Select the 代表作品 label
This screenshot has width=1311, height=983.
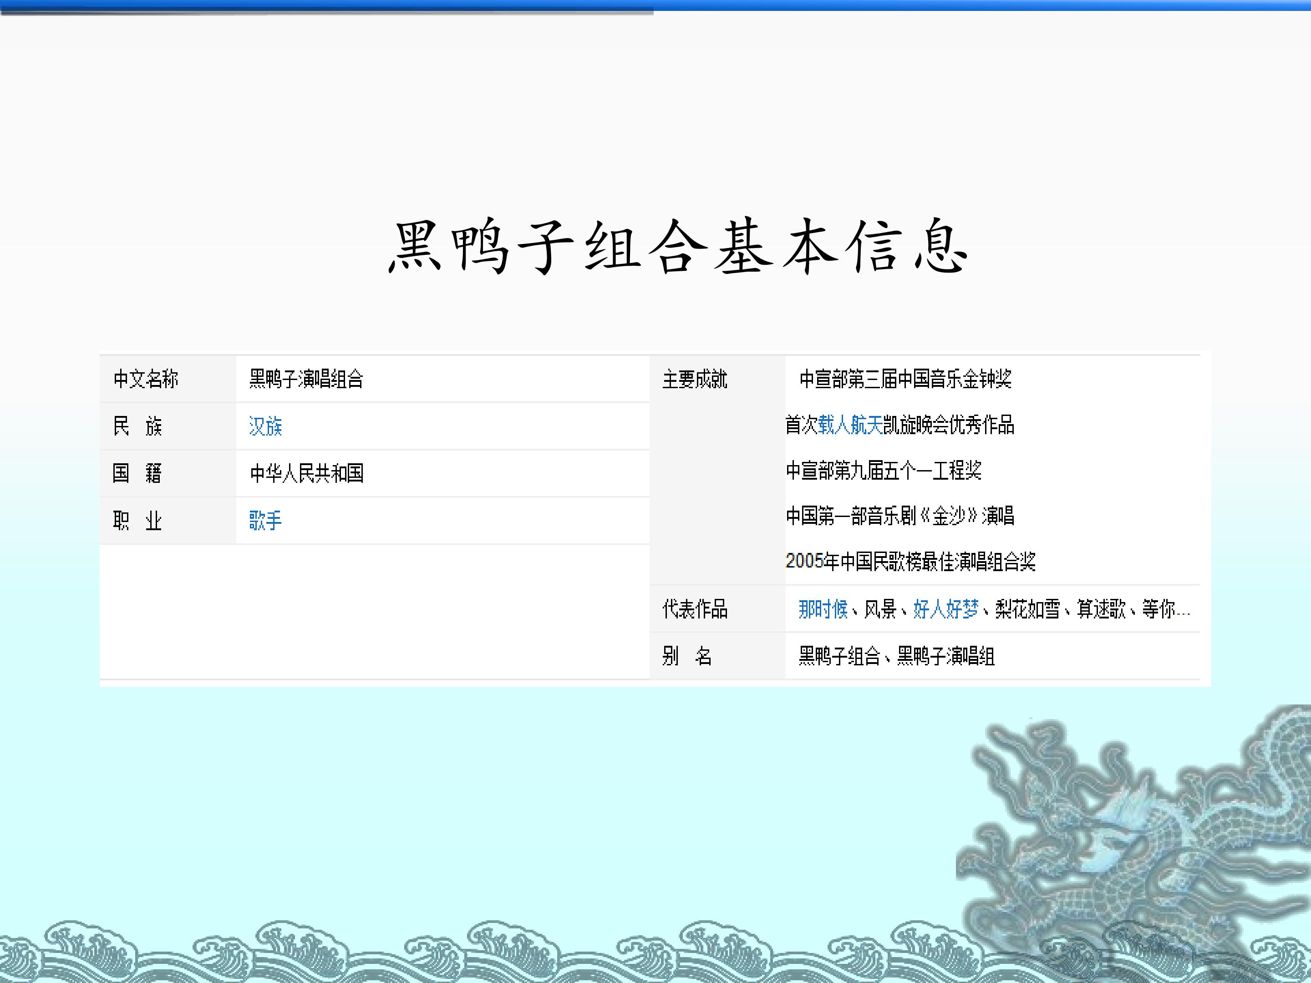pos(695,608)
